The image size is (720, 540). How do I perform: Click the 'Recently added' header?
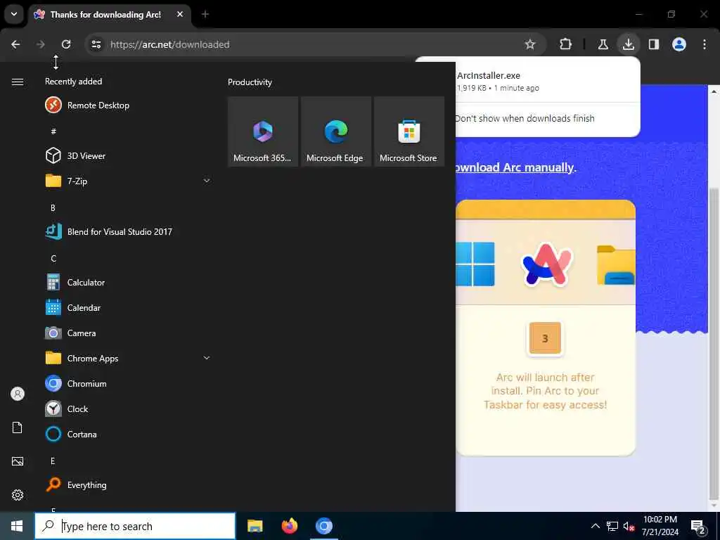click(73, 82)
